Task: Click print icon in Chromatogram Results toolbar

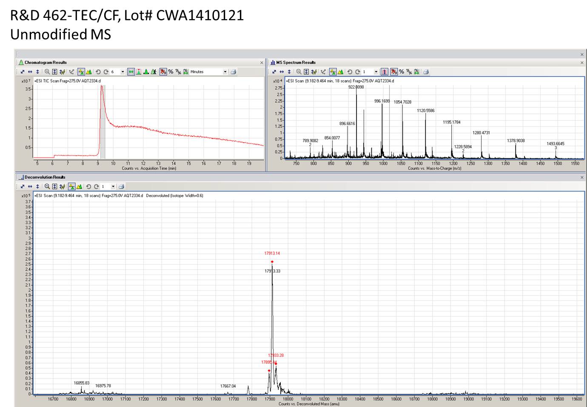Action: pos(233,72)
